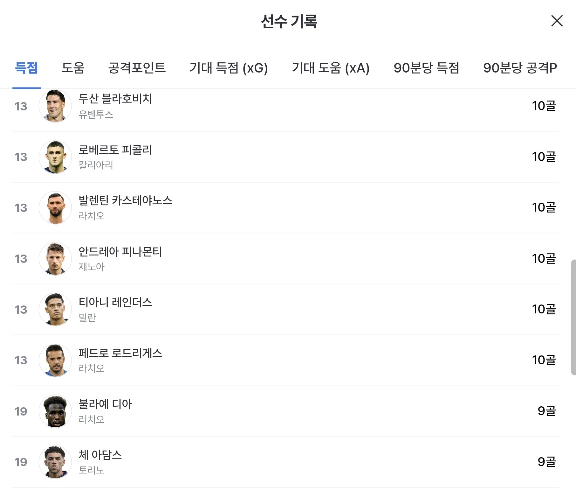Open 불라예 디아's player photo
Image resolution: width=576 pixels, height=490 pixels.
click(x=55, y=411)
